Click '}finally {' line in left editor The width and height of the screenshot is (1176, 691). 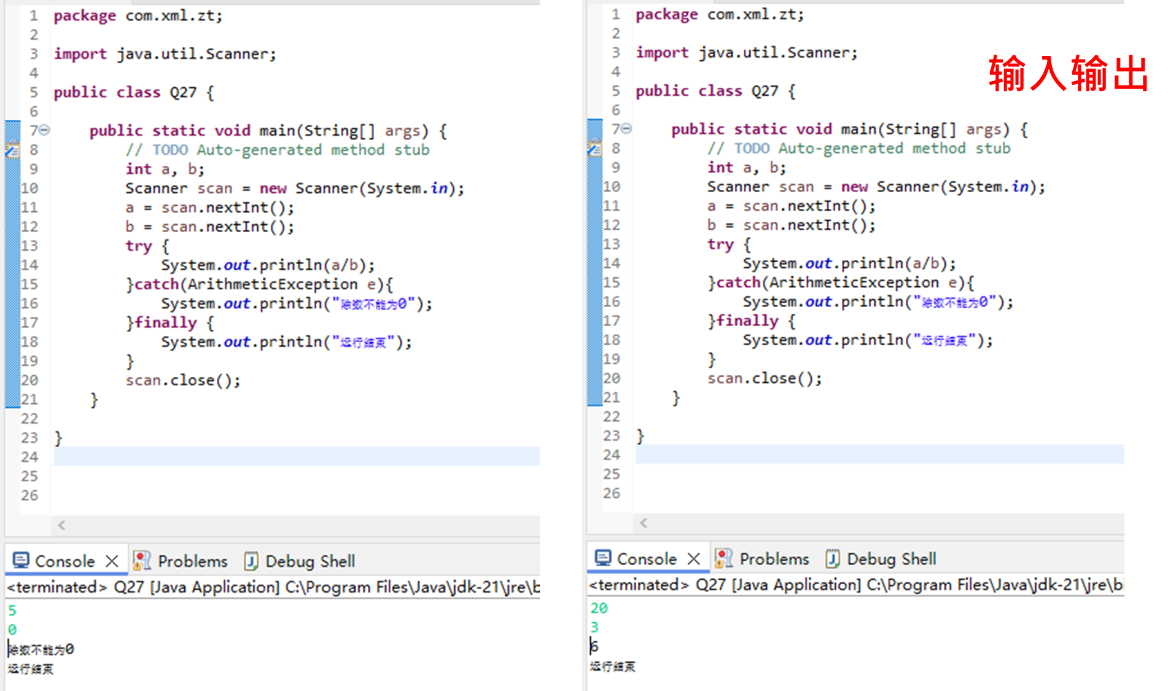coord(169,322)
